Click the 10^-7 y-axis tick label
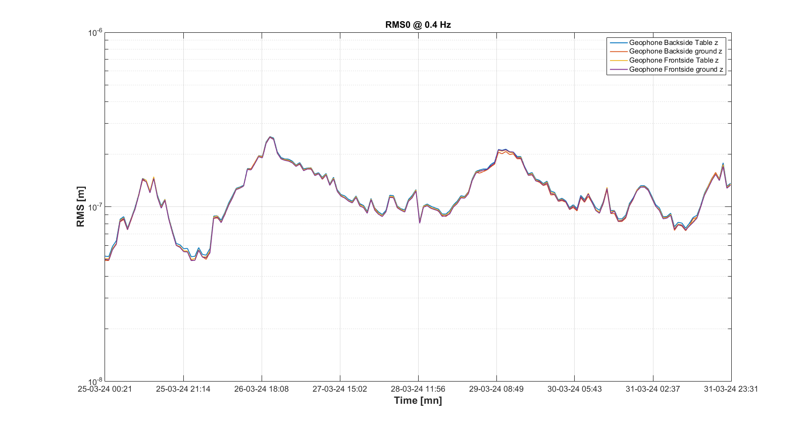The height and width of the screenshot is (428, 808). coord(95,207)
